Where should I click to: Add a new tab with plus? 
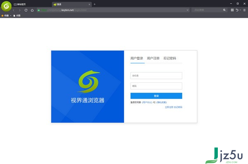[x=94, y=4]
